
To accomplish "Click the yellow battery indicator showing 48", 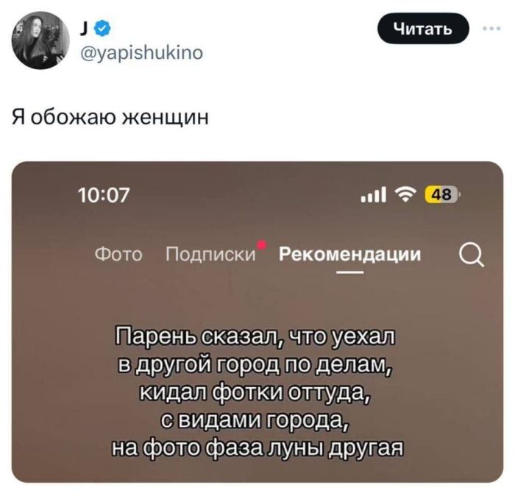I will coord(442,195).
